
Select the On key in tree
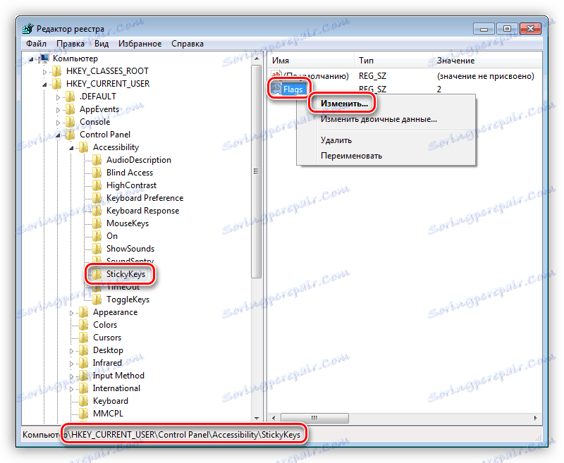coord(112,236)
